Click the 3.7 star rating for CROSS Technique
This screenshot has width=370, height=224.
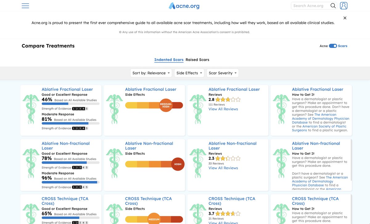228,214
